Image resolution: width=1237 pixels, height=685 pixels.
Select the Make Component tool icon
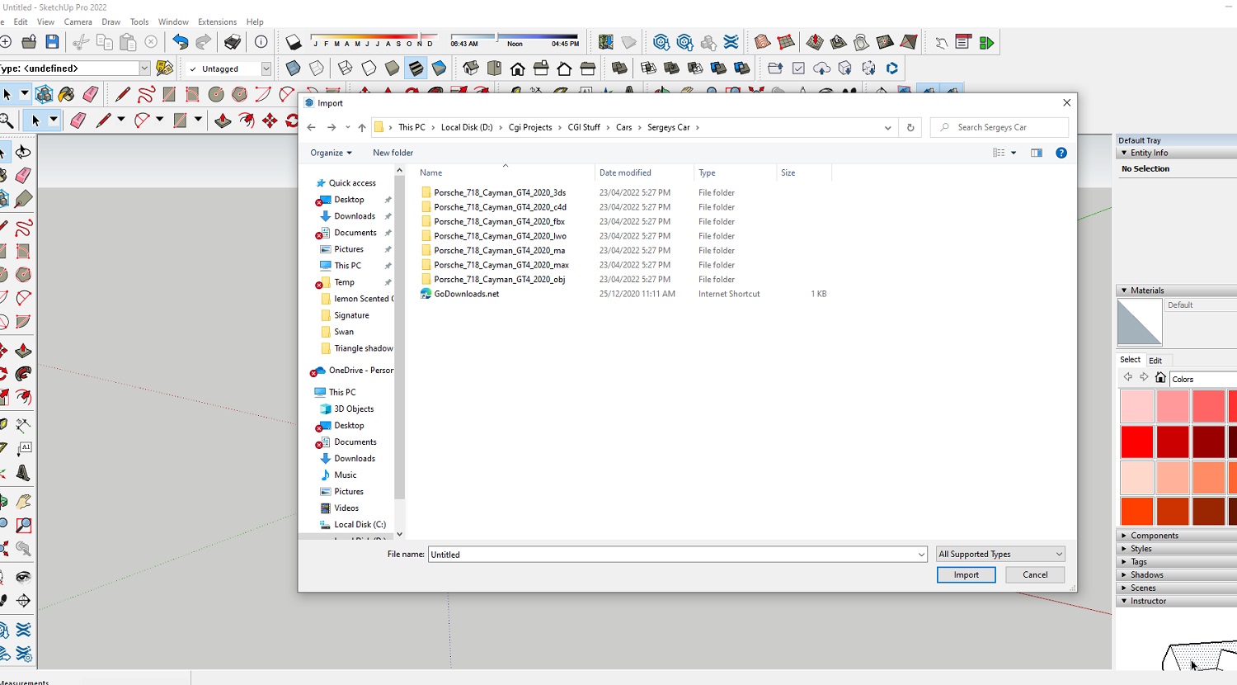(45, 95)
